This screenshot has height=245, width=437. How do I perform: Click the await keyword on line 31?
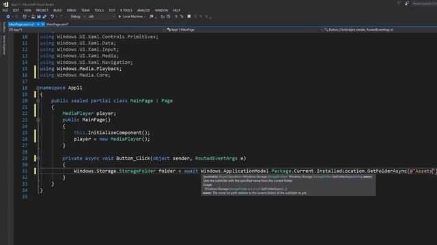[191, 171]
